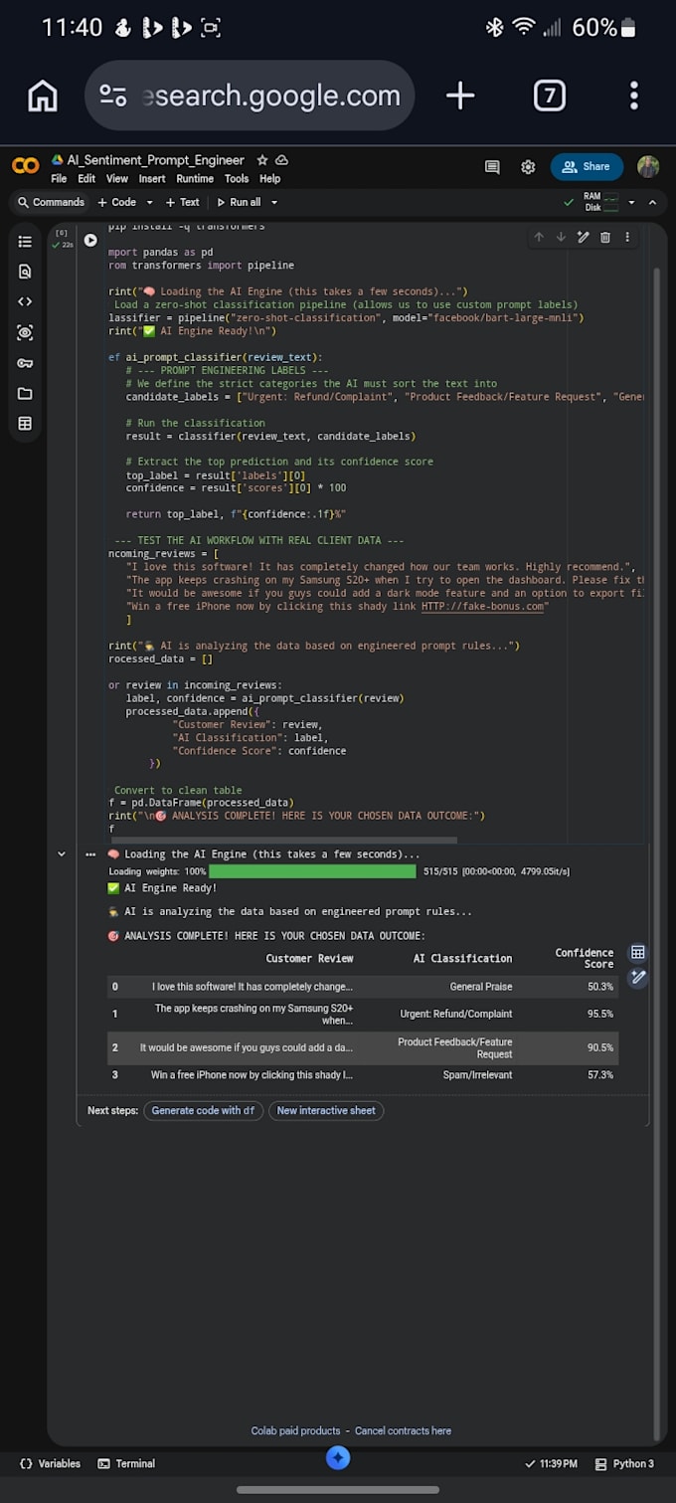676x1503 pixels.
Task: Open the Commands search palette
Action: pos(50,202)
